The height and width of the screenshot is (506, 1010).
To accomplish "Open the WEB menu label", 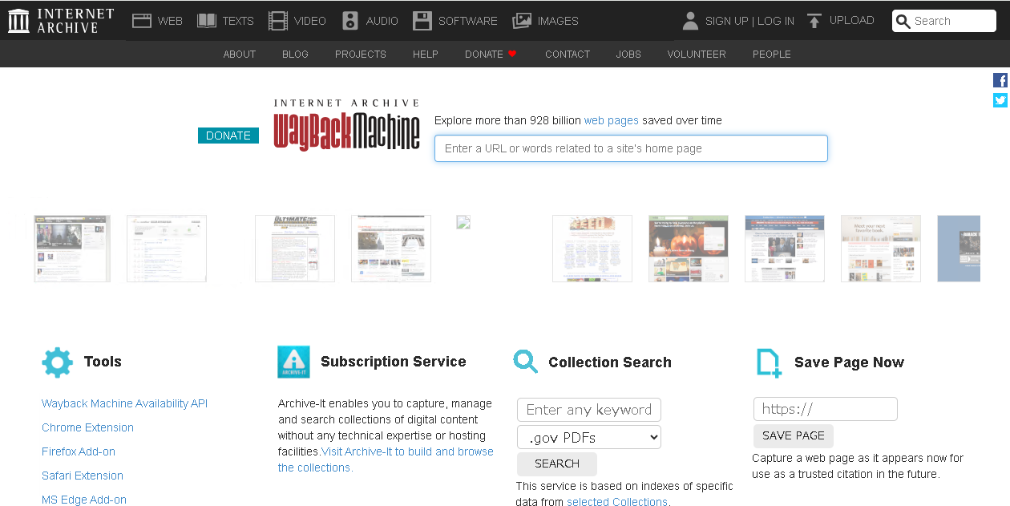I will point(170,21).
